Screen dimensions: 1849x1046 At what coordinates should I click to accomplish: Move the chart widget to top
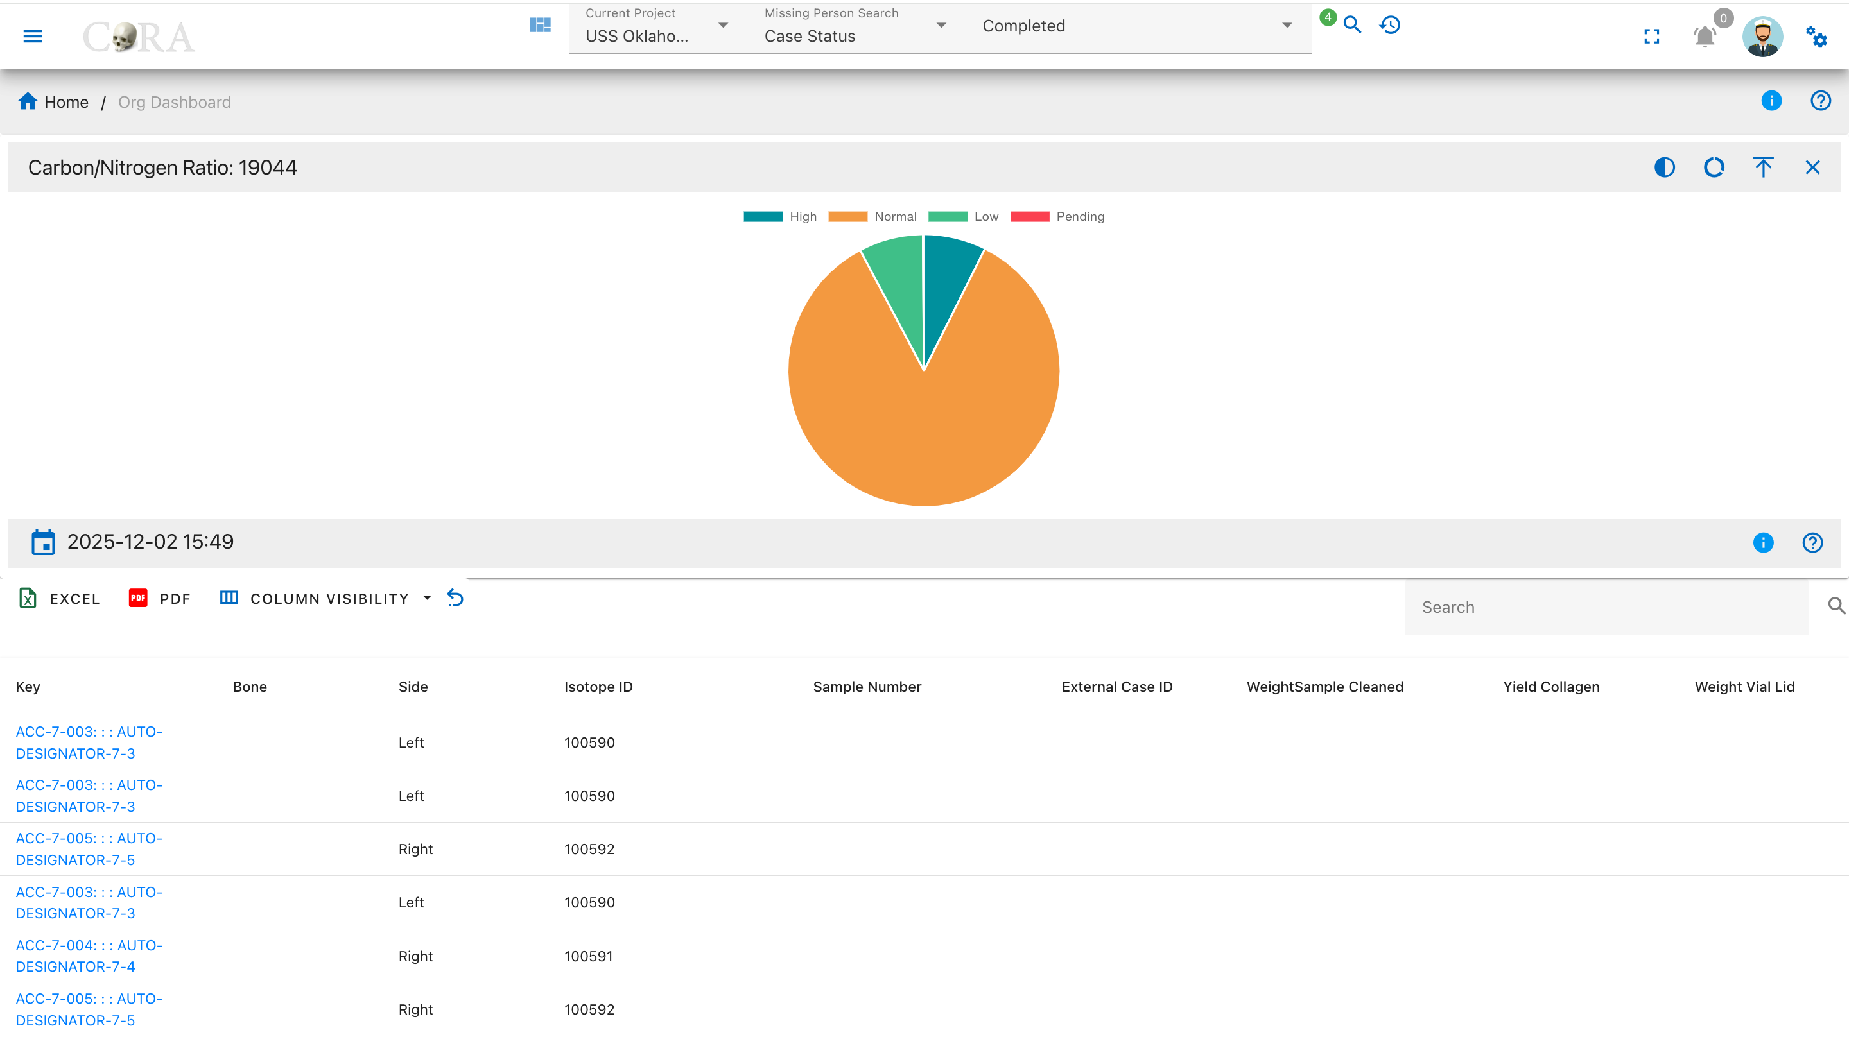coord(1764,167)
